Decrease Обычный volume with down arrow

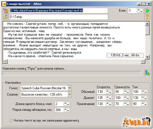128,92
